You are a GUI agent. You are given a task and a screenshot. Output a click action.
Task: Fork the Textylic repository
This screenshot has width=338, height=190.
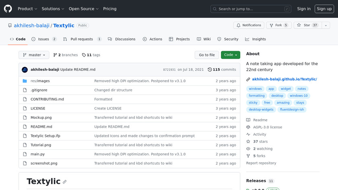(278, 25)
